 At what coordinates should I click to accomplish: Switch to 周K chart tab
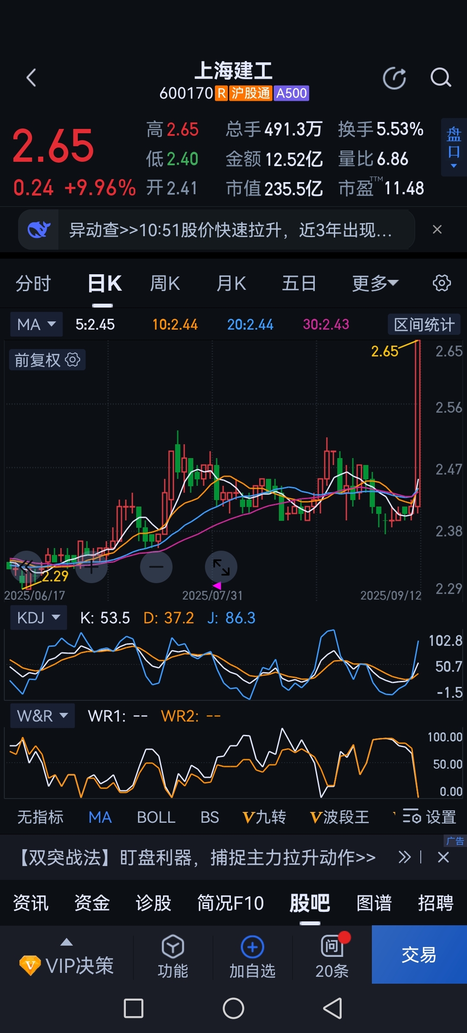[165, 284]
